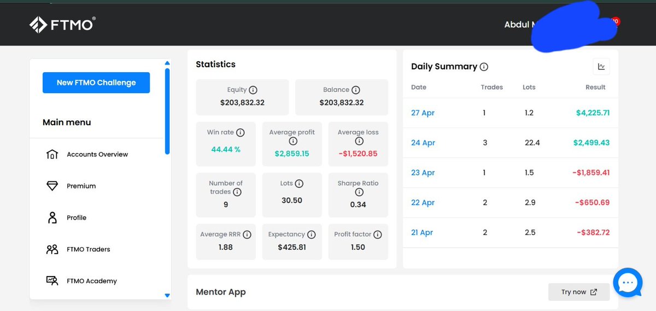
Task: Click the Trades column header
Action: tap(492, 87)
